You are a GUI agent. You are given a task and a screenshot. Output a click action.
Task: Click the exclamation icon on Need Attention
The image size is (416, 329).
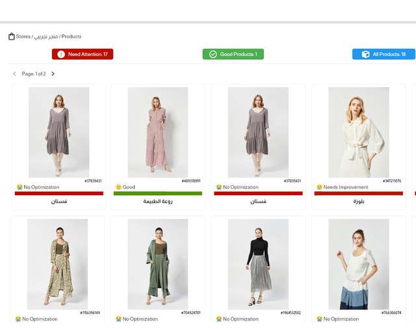pos(61,54)
